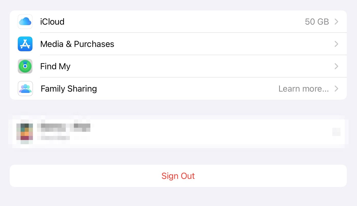Open the iCloud menu label
357x206 pixels.
(52, 22)
